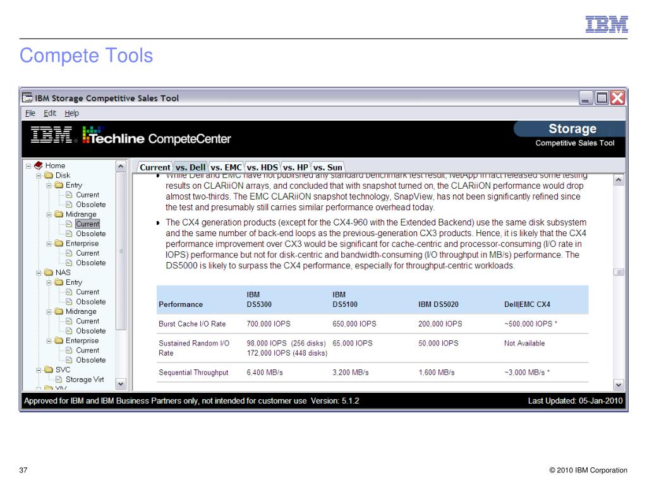Click the "Last Updated: 05-Jan-2010" status text
Screen dimensions: 647x485
575,400
